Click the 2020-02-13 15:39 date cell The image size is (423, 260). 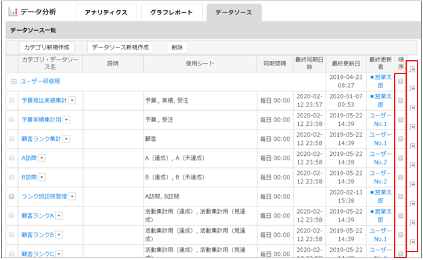click(346, 196)
